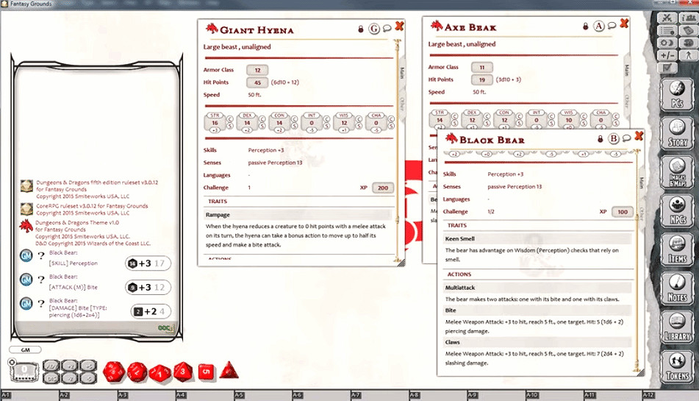This screenshot has height=401, width=699.
Task: Open the PCs sidebar button
Action: click(x=677, y=94)
